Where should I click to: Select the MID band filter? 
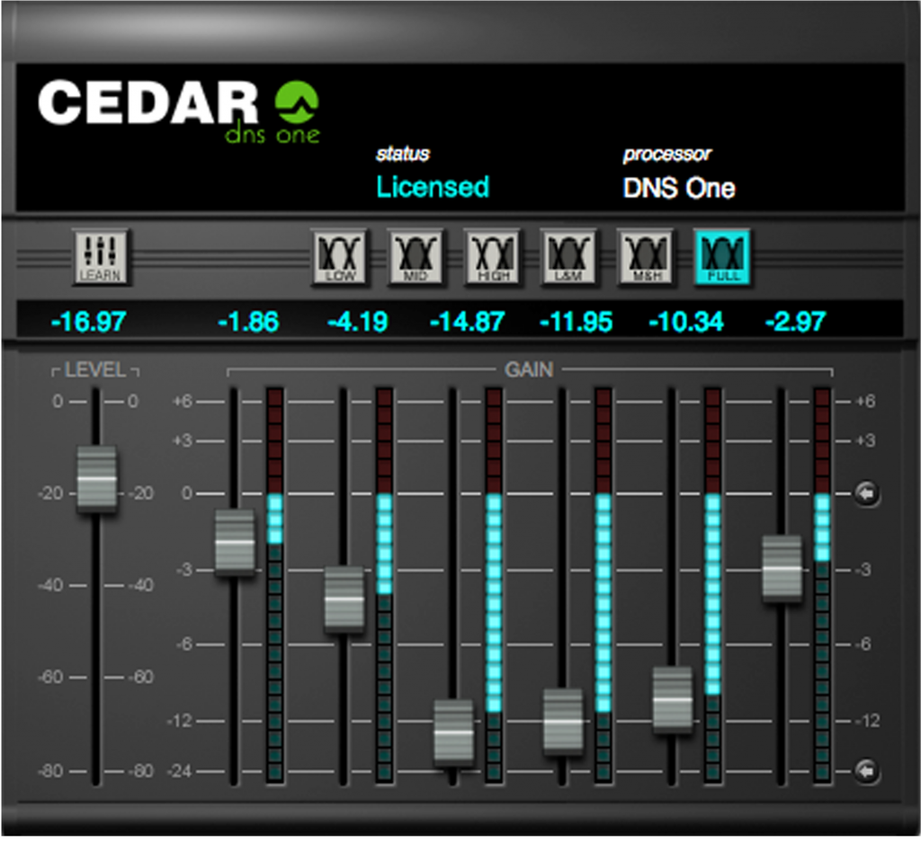click(416, 256)
